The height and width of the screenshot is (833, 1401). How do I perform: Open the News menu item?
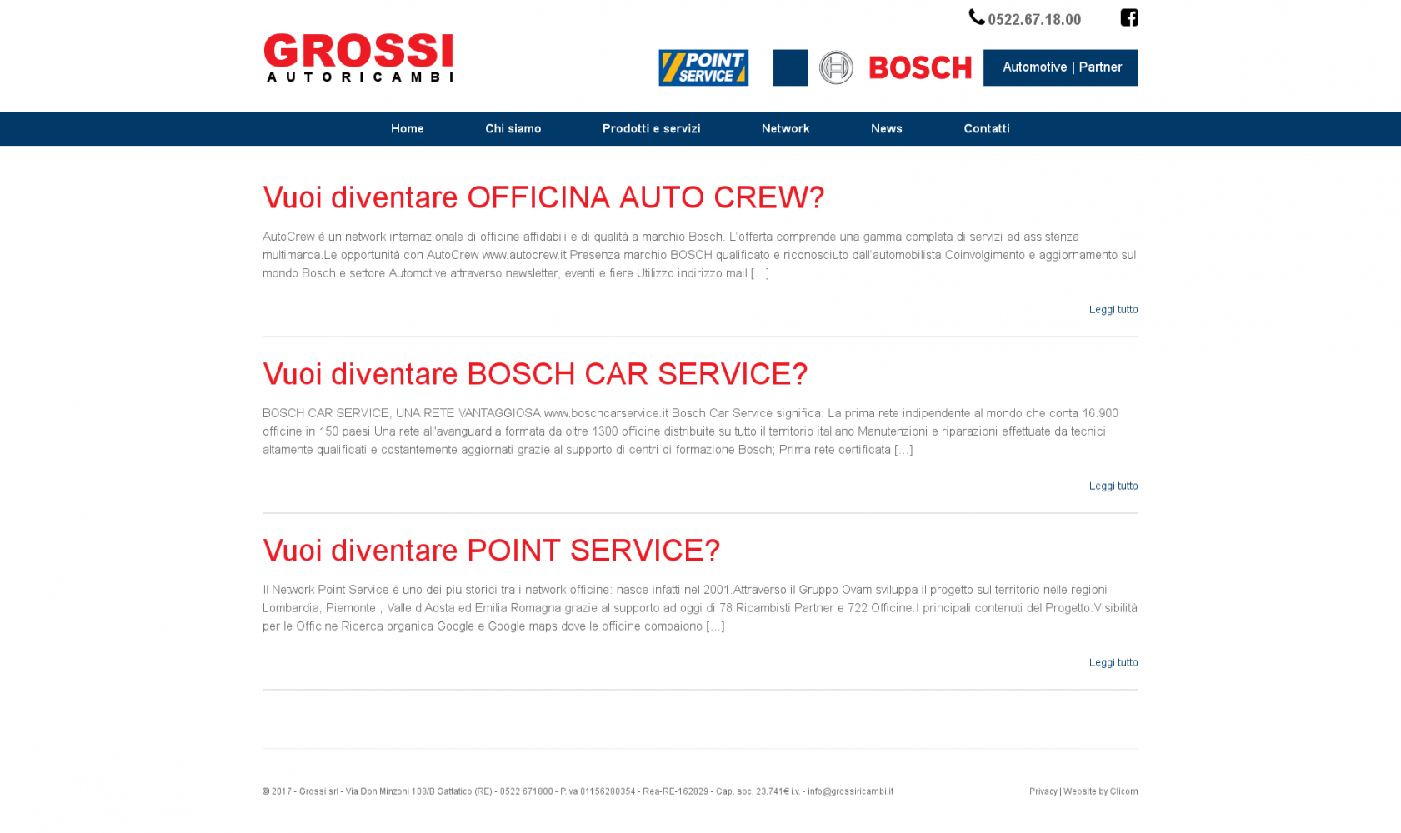pos(887,129)
